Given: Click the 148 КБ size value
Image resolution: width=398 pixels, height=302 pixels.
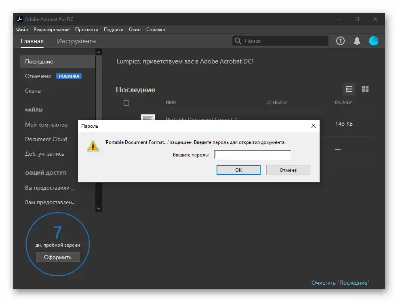Looking at the screenshot, I should point(344,124).
